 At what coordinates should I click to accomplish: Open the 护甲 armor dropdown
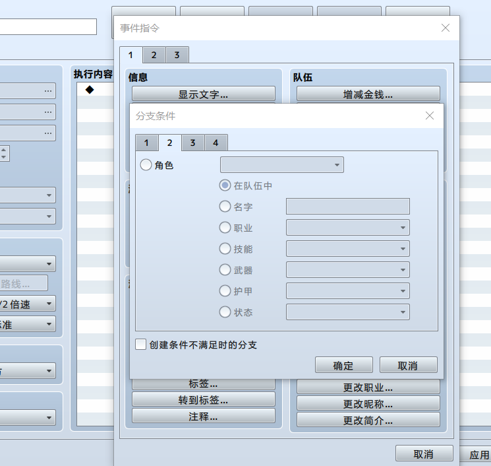pyautogui.click(x=347, y=291)
